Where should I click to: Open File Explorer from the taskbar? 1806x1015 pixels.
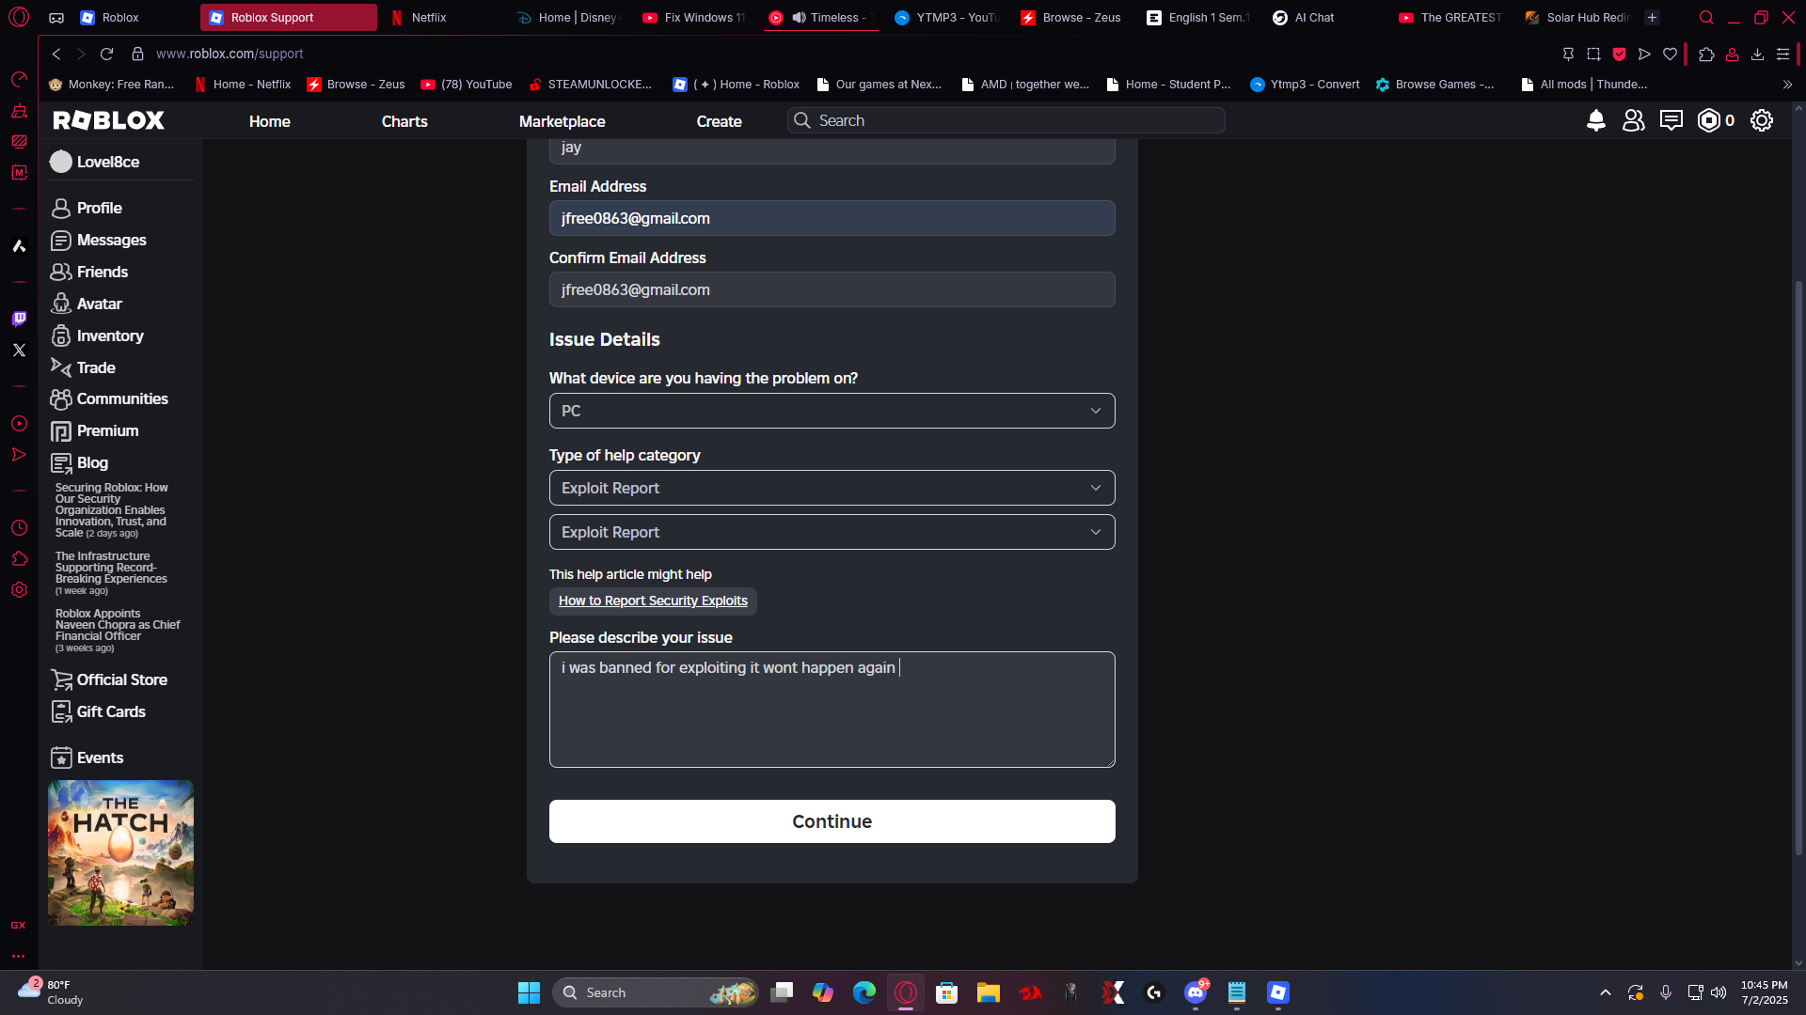988,992
